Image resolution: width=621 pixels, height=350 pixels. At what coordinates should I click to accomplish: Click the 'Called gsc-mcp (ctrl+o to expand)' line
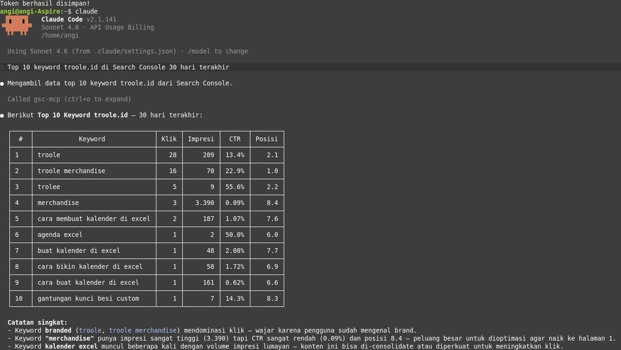point(69,99)
